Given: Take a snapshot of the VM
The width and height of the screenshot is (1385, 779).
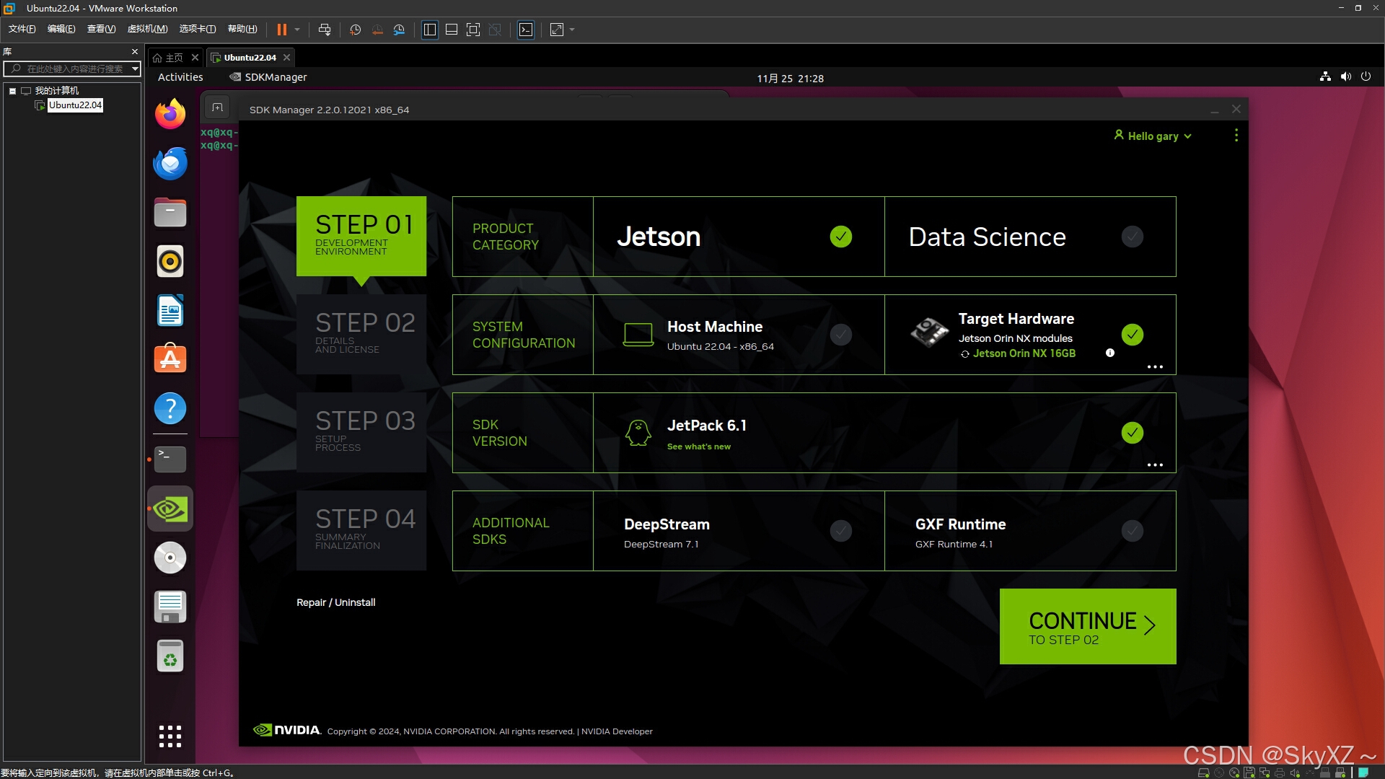Looking at the screenshot, I should coord(355,30).
